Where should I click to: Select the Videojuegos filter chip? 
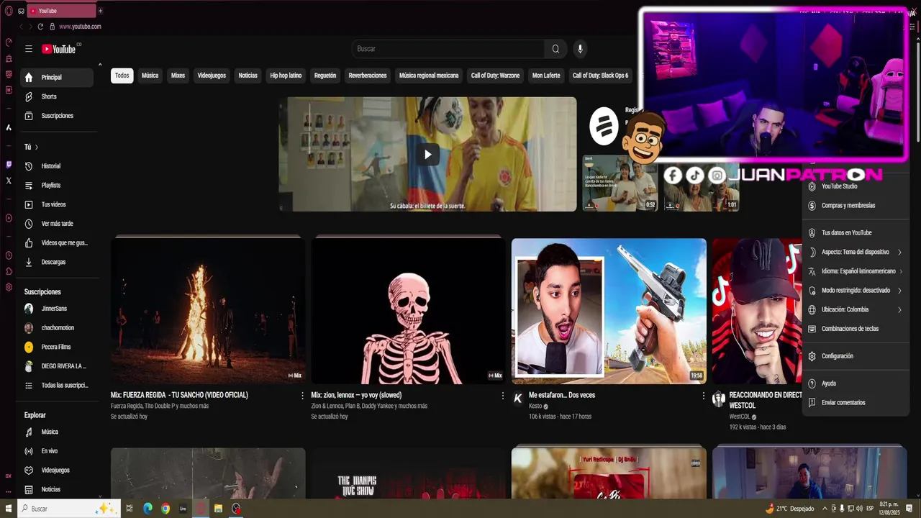tap(212, 76)
